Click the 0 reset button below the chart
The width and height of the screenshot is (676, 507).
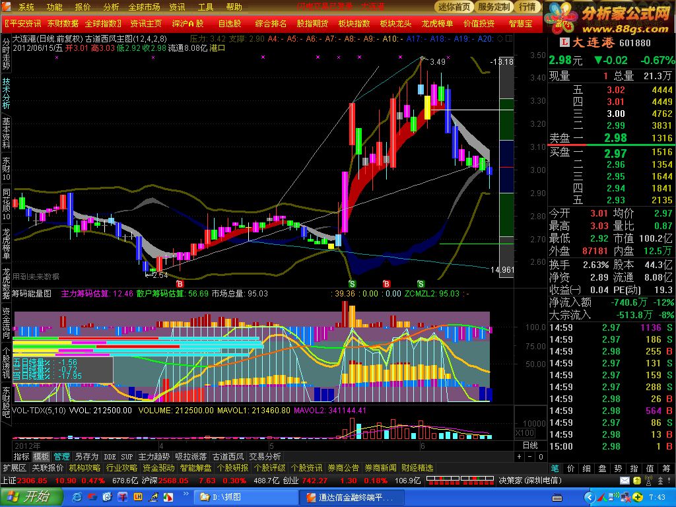pyautogui.click(x=541, y=457)
